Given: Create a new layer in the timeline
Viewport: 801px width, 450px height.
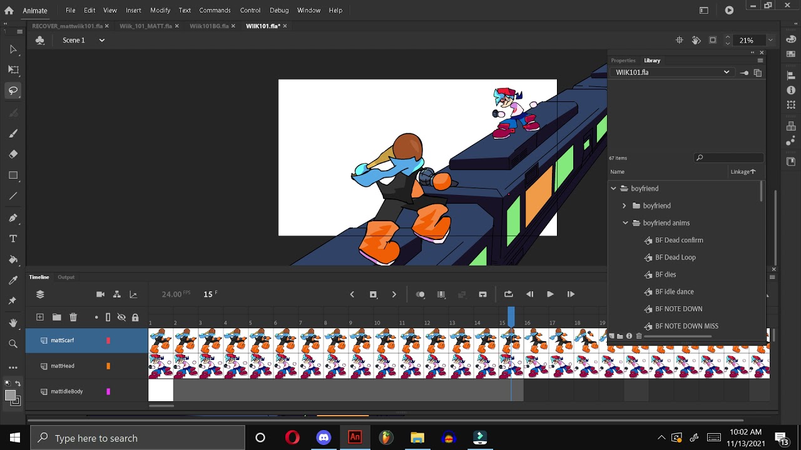Looking at the screenshot, I should 40,317.
